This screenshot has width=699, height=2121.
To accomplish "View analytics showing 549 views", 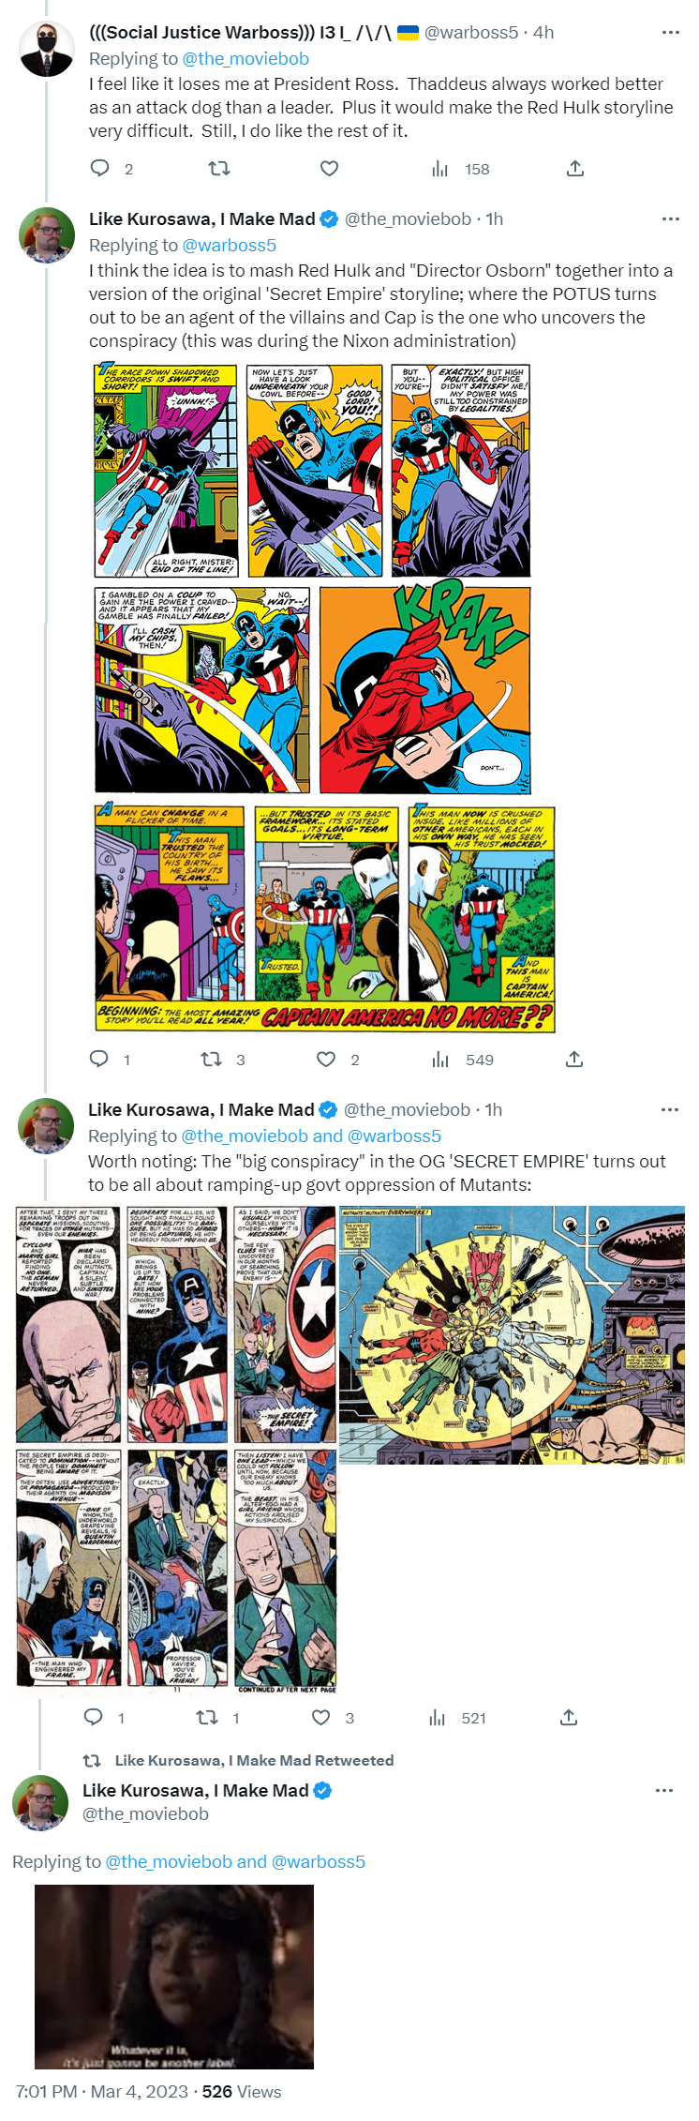I will pos(462,1060).
